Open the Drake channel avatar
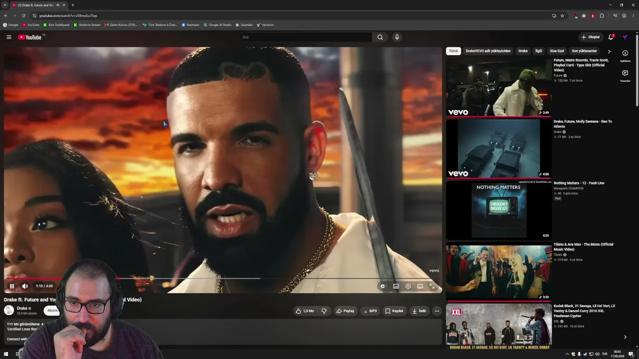 point(9,310)
